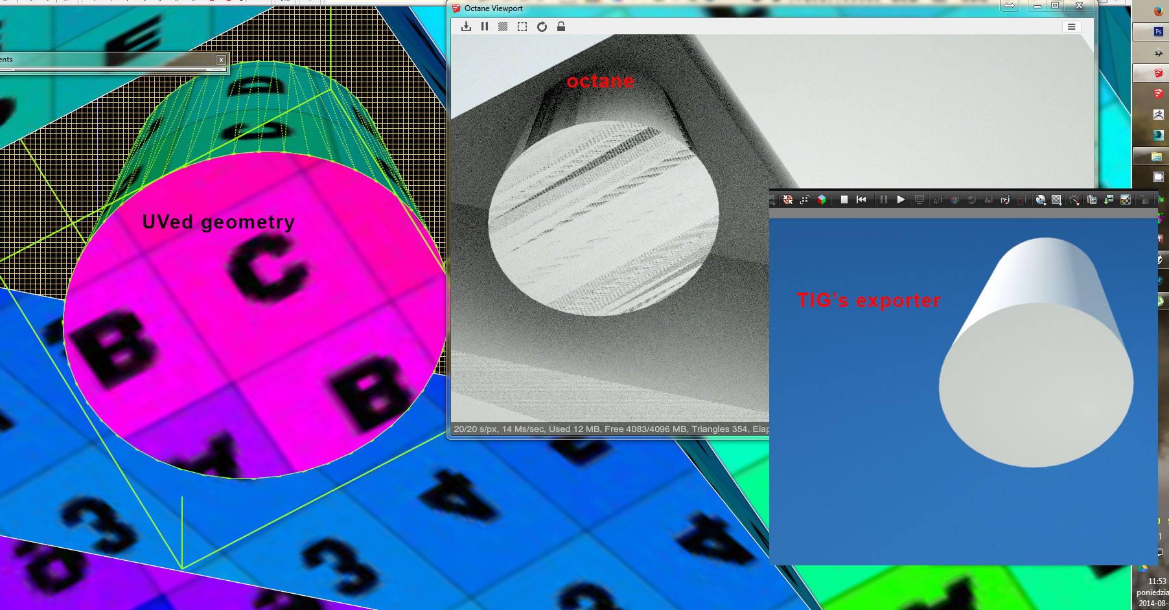Switch to Photoshop in the taskbar
Screen dimensions: 1169x610
point(1158,31)
